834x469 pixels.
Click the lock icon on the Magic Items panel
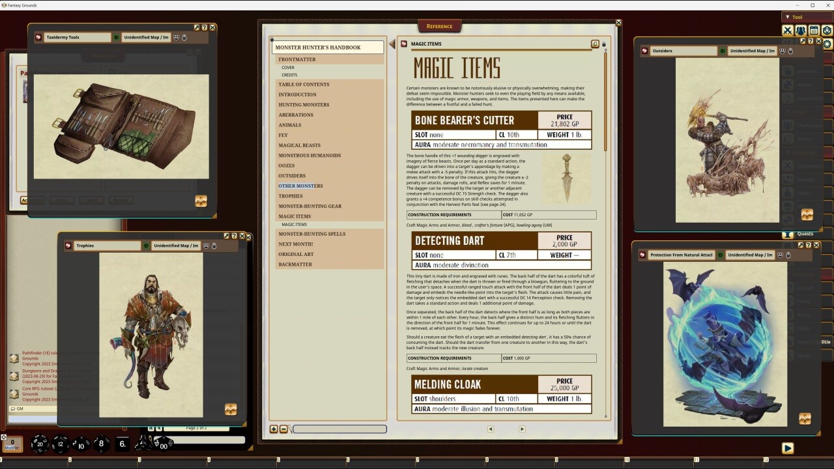pyautogui.click(x=605, y=43)
